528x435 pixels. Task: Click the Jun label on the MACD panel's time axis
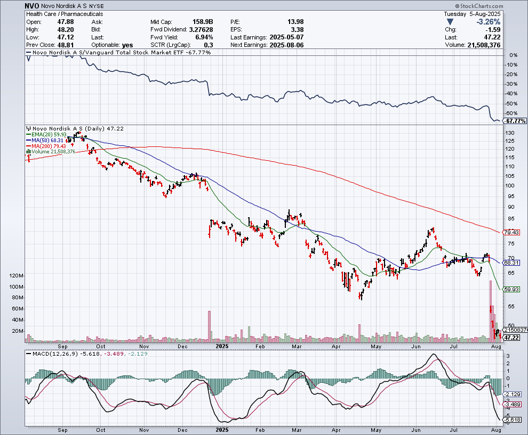(x=416, y=430)
